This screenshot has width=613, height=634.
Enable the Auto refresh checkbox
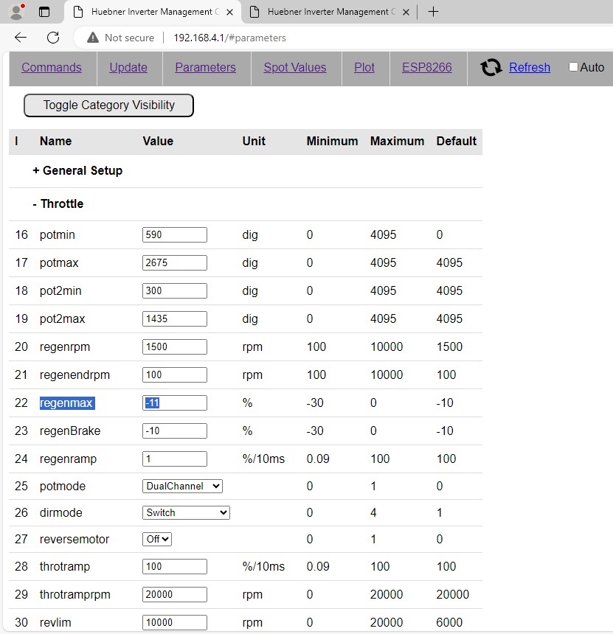click(573, 67)
